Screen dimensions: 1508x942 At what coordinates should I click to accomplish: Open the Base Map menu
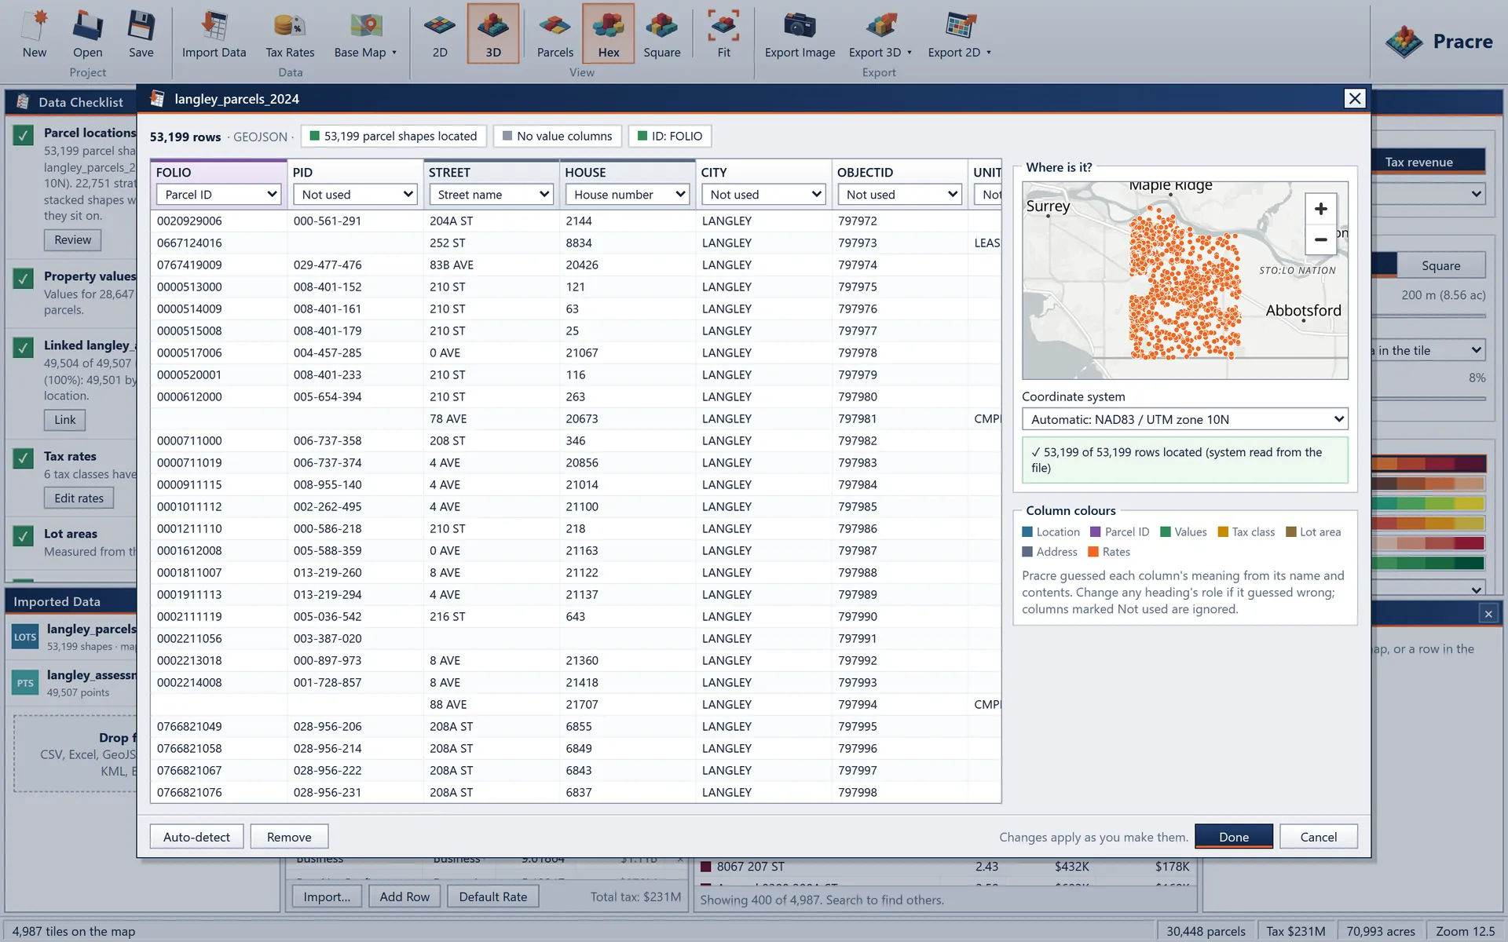365,35
